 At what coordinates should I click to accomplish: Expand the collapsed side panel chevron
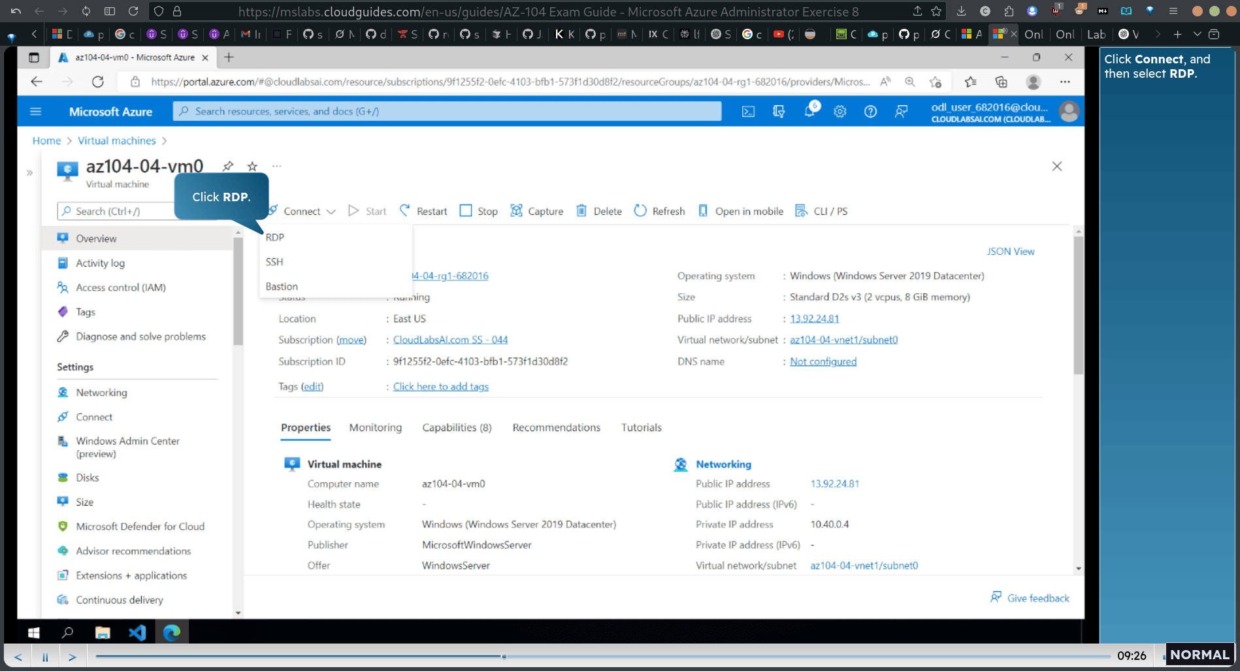point(29,173)
